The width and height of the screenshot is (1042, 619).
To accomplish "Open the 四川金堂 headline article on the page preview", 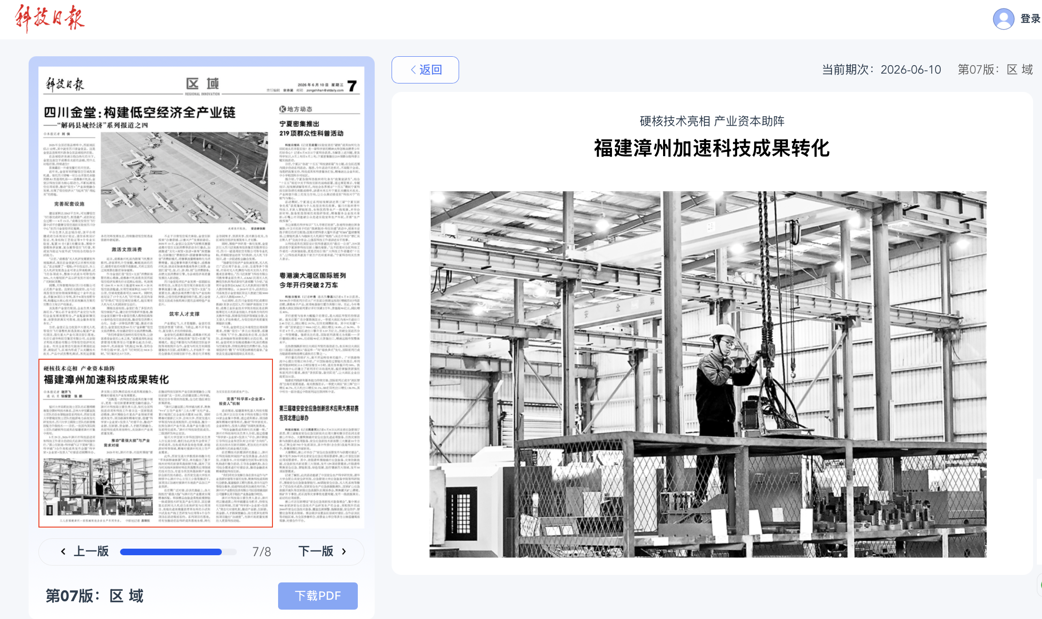I will tap(139, 113).
